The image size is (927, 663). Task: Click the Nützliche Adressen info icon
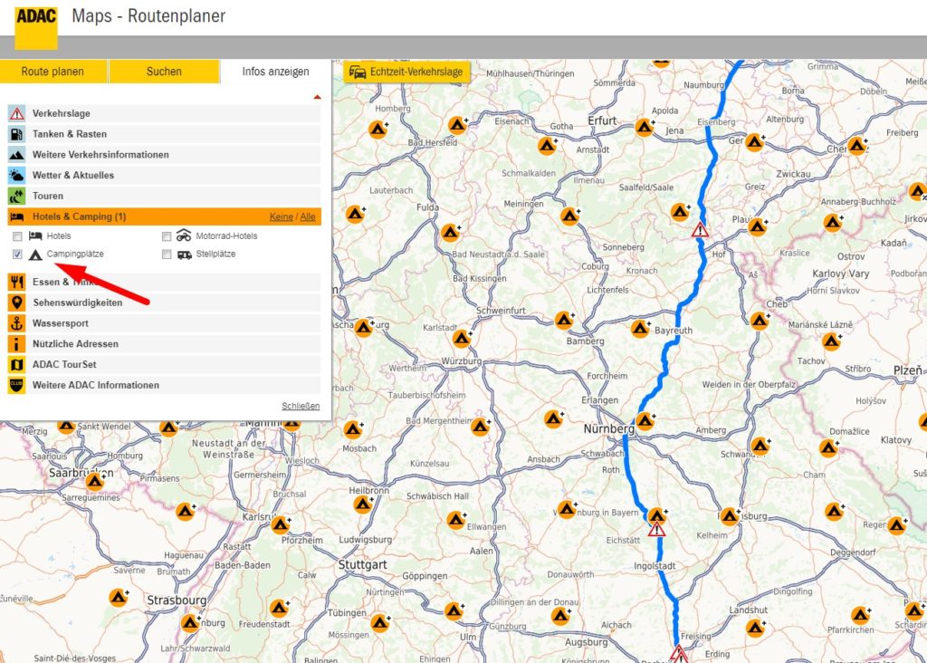pyautogui.click(x=16, y=343)
